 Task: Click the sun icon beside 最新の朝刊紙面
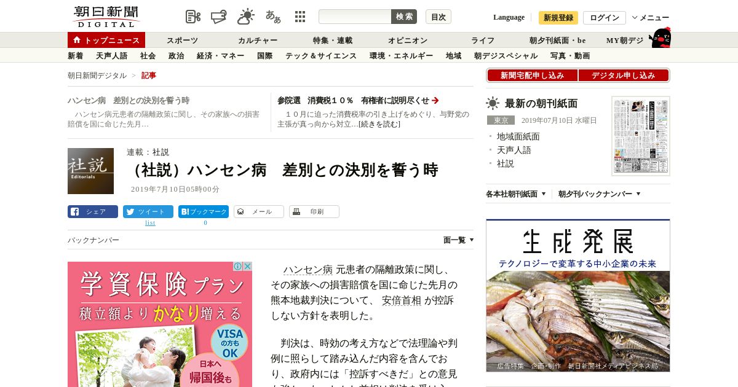(493, 103)
